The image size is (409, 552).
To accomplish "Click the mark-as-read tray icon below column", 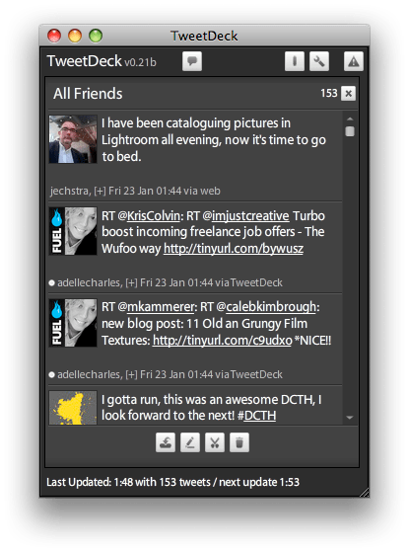I will click(x=166, y=442).
